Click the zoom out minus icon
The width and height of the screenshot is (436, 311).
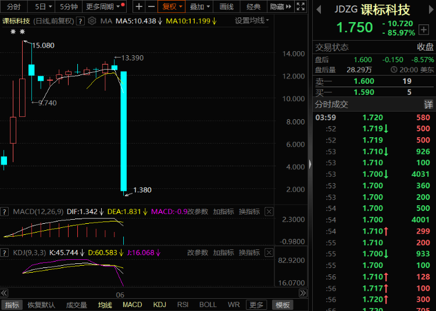point(151,6)
